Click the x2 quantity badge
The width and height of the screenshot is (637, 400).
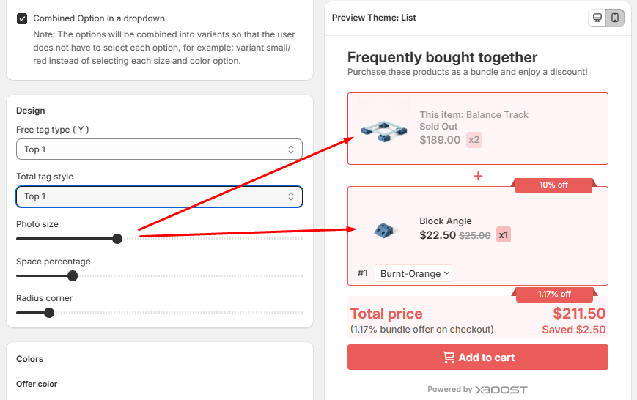(474, 140)
